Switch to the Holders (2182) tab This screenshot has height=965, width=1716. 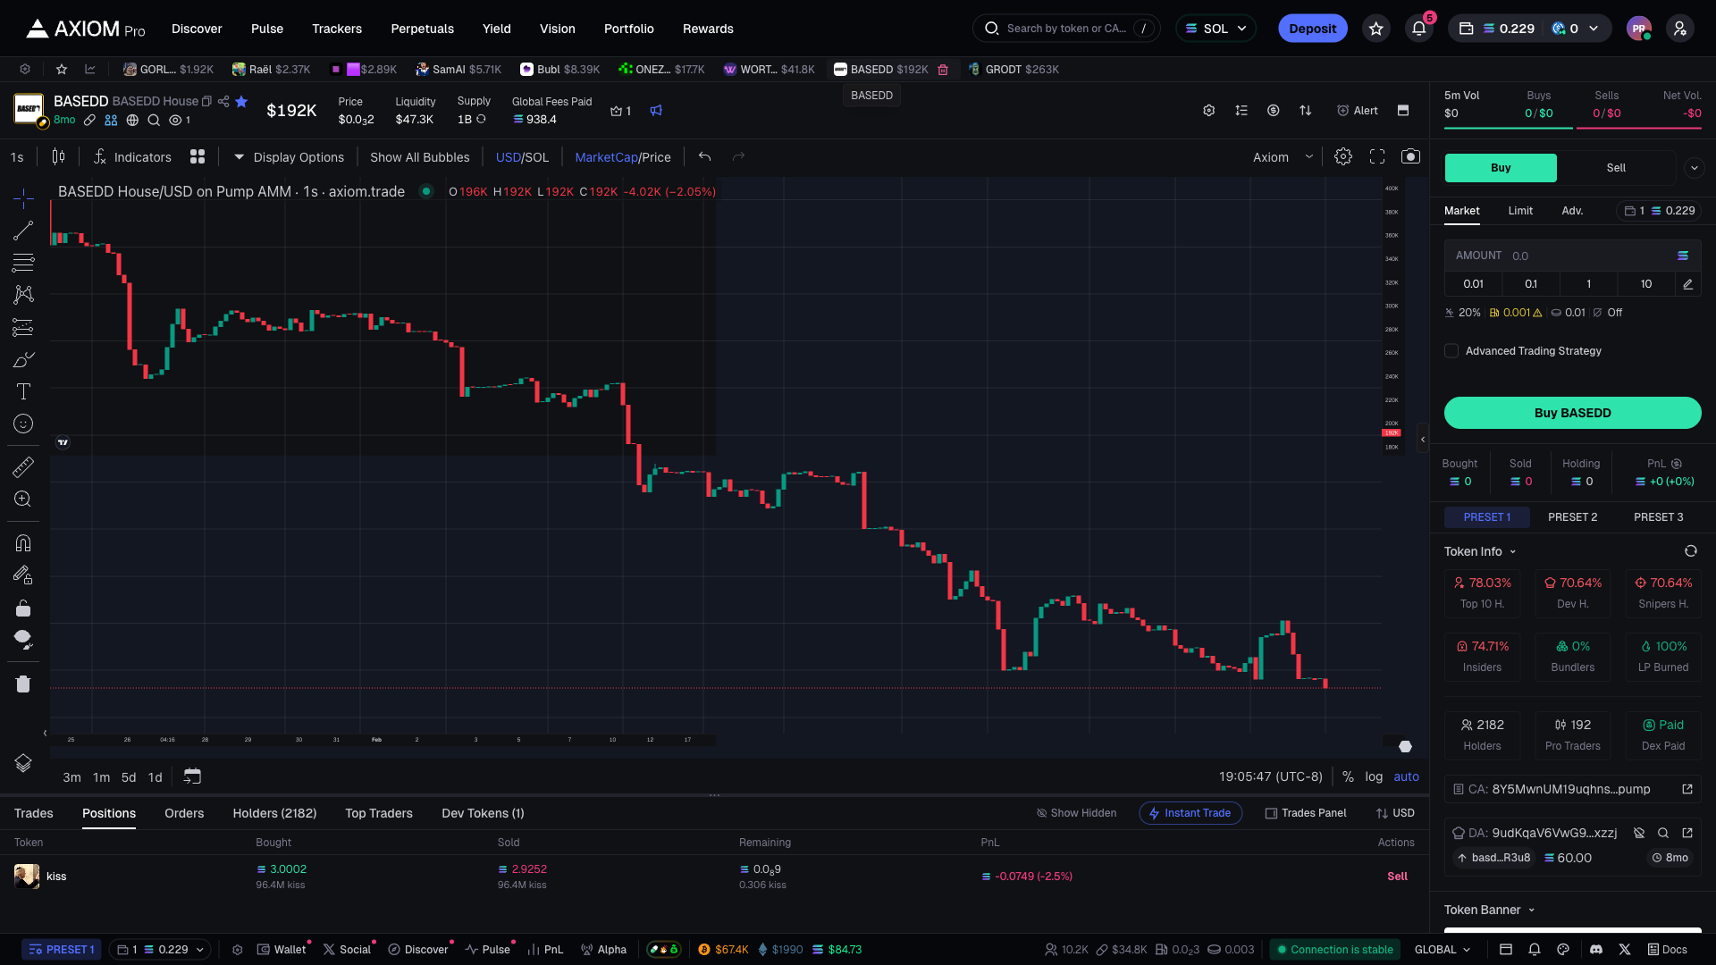pyautogui.click(x=274, y=813)
